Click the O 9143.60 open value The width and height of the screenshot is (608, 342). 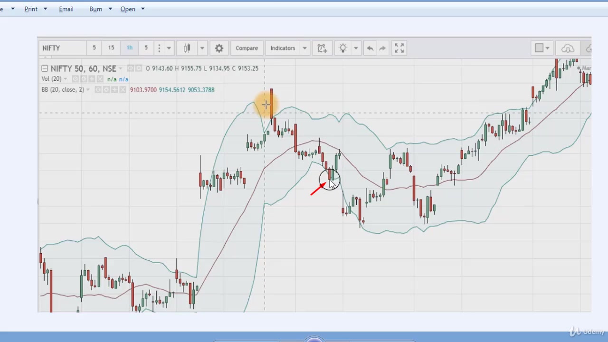click(159, 68)
